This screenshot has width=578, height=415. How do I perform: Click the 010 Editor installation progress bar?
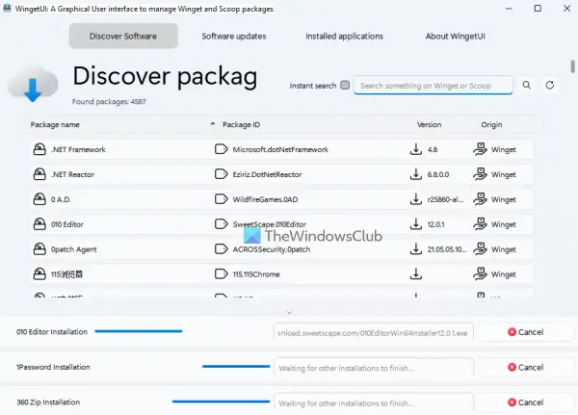pyautogui.click(x=139, y=331)
